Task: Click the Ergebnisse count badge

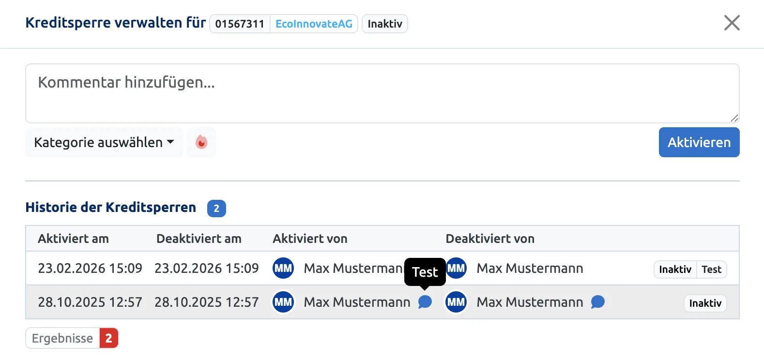Action: pyautogui.click(x=109, y=338)
